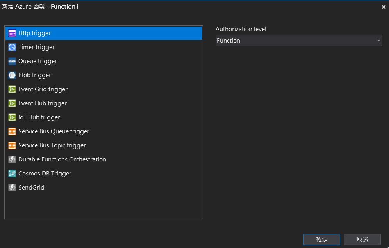Click the Timer trigger clock icon
389x248 pixels.
click(12, 47)
